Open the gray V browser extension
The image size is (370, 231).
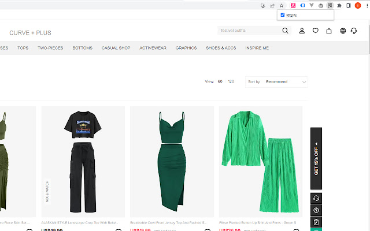[312, 5]
